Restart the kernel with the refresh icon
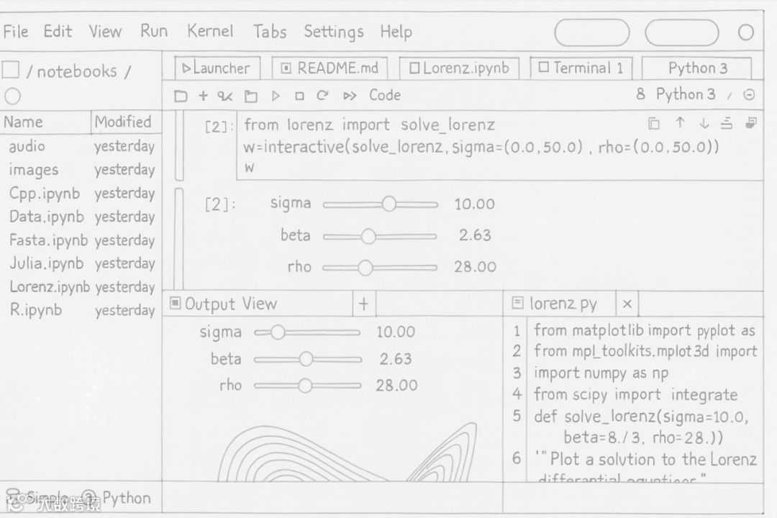 tap(322, 95)
